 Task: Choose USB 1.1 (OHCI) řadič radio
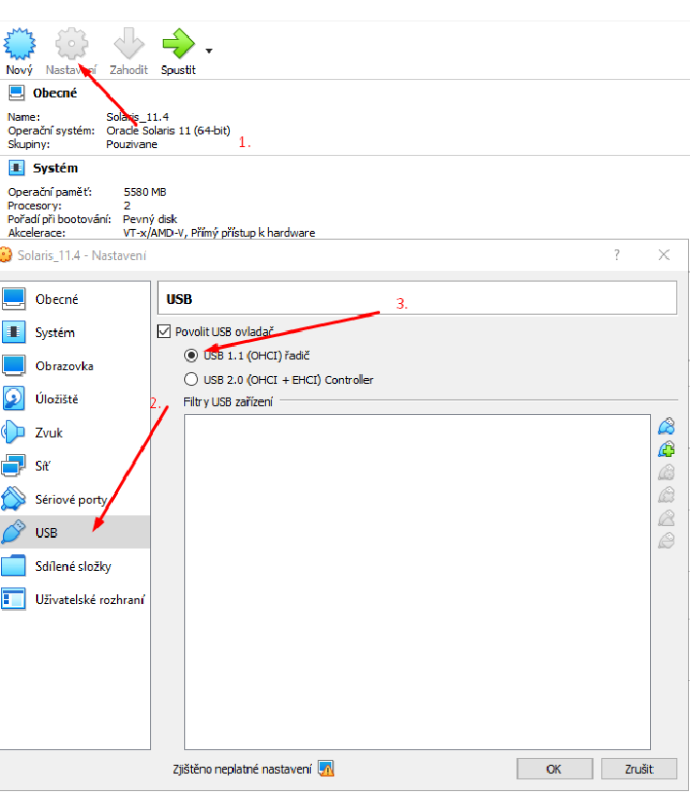191,356
